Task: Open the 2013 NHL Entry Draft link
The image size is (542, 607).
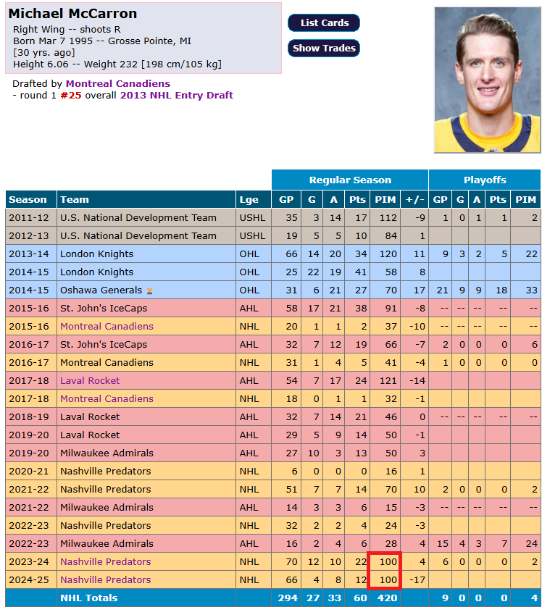Action: [x=177, y=95]
